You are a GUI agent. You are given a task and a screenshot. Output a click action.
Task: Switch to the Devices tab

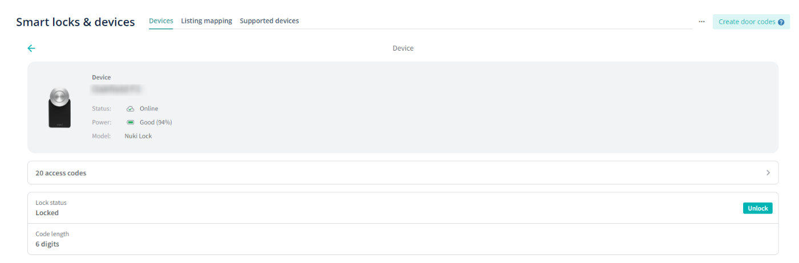[x=161, y=21]
